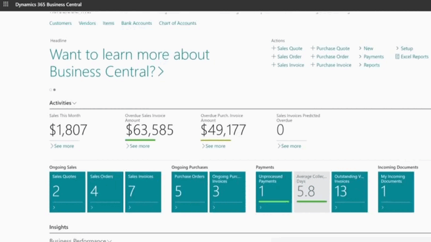431x242 pixels.
Task: Click arrow on Sales Invoices tile
Action: [130, 208]
